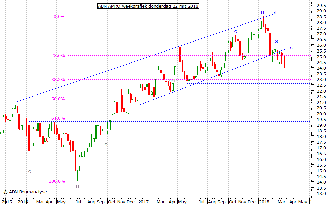Select the '17.5' price axis value

[x=321, y=142]
